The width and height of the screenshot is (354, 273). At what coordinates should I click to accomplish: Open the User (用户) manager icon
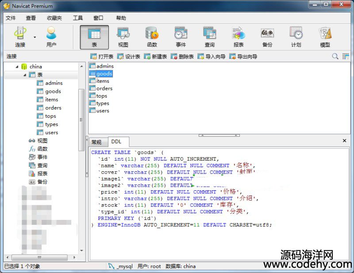click(51, 36)
